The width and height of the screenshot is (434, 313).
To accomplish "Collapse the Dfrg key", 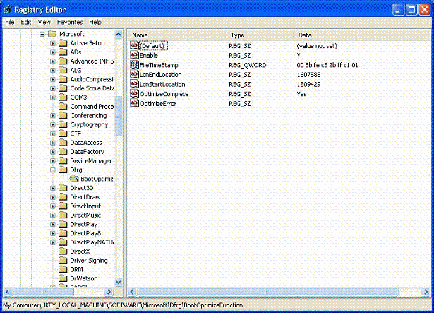I will pyautogui.click(x=53, y=170).
